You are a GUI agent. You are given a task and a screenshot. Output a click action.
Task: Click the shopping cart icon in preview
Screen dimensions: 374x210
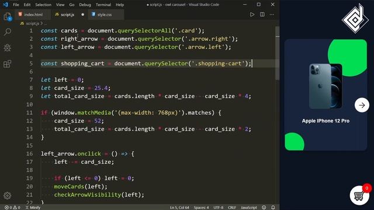point(359,196)
